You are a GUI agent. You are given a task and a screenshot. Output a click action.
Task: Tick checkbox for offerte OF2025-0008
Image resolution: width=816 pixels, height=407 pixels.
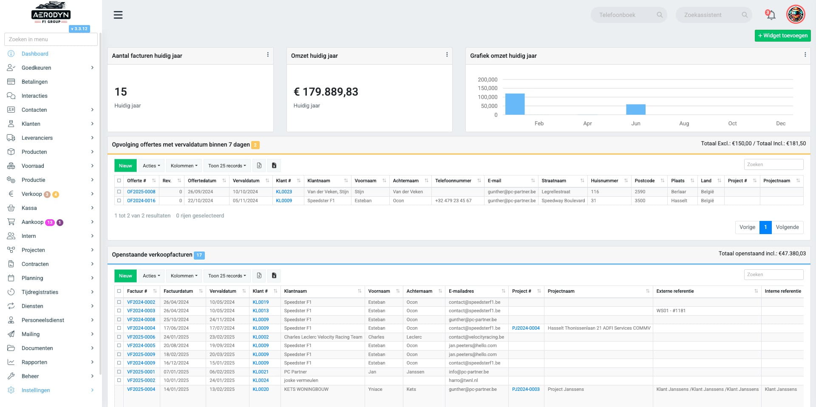119,192
